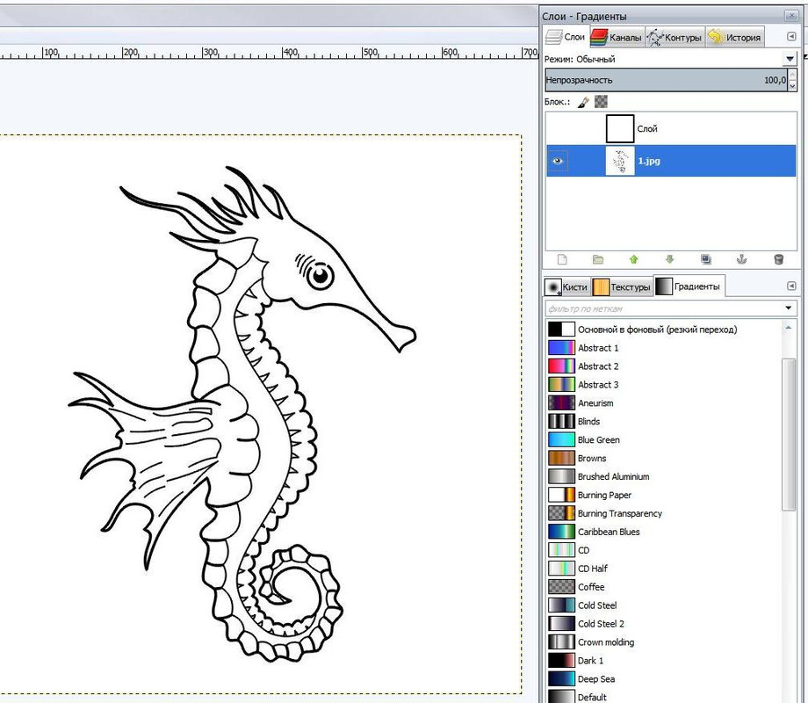The image size is (808, 703).
Task: Adjust the Непрозрачность opacity slider
Action: click(x=666, y=80)
